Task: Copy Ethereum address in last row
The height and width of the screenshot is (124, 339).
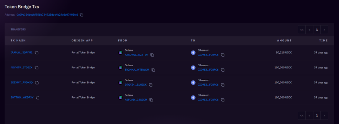Action: click(x=223, y=100)
